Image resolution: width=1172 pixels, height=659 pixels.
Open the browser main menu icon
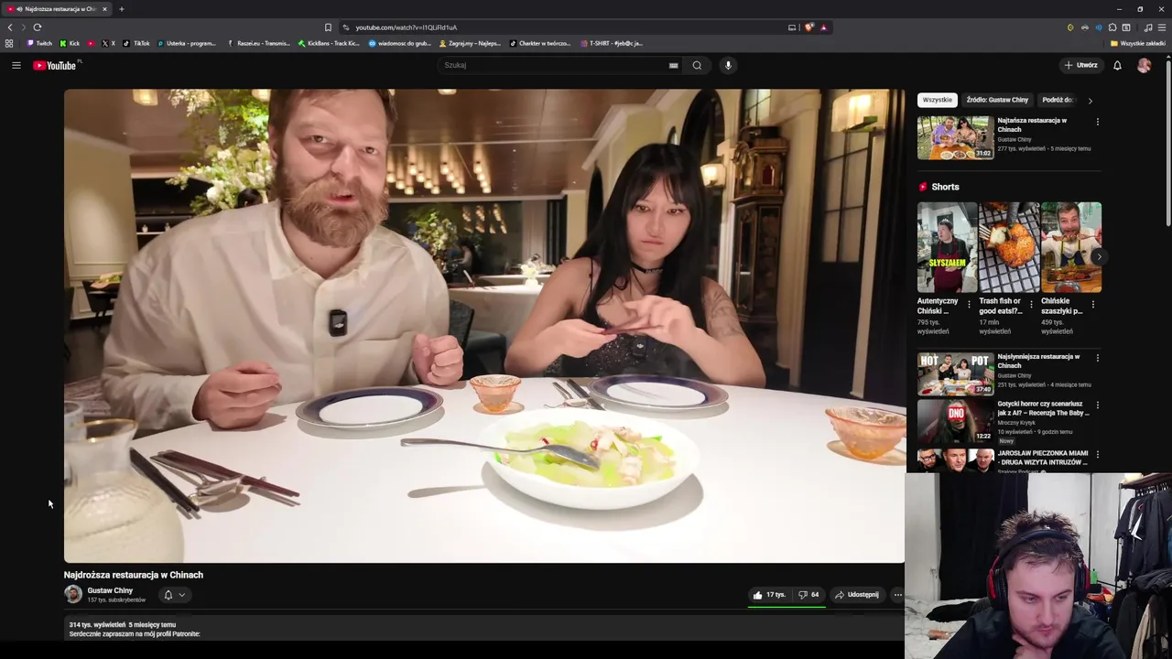1162,27
